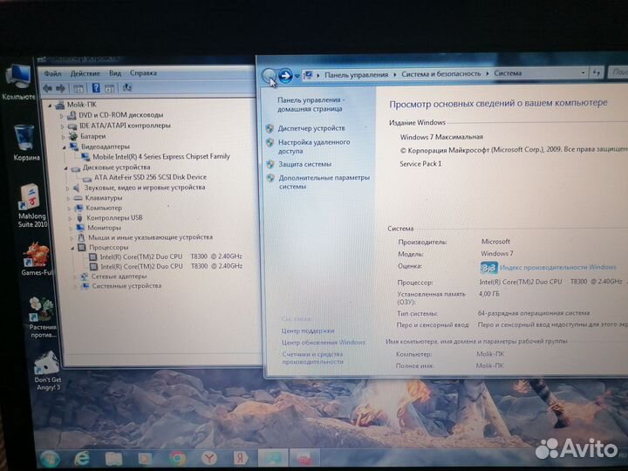The height and width of the screenshot is (471, 628).
Task: Expand IDE ATA/ATAPI контроллеры node
Action: tap(63, 126)
